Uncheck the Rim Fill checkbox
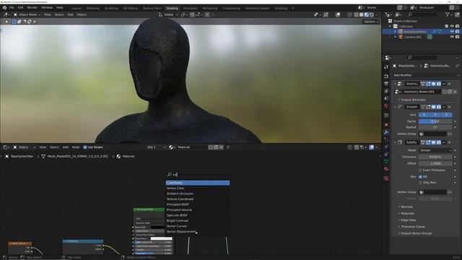This screenshot has width=462, height=260. pyautogui.click(x=420, y=176)
